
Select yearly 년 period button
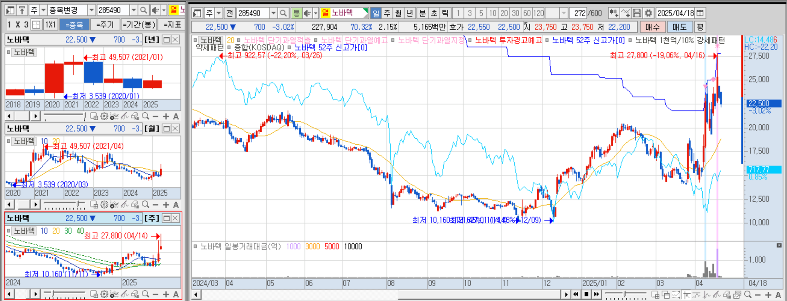point(410,13)
